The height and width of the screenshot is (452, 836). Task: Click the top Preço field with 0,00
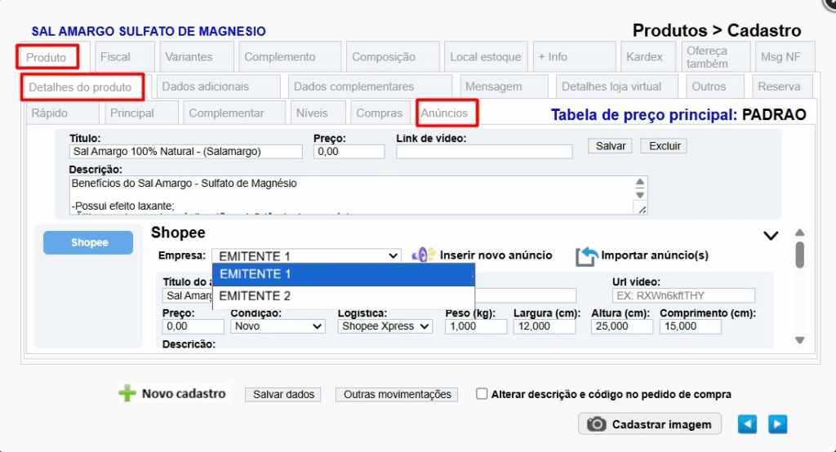pyautogui.click(x=349, y=152)
